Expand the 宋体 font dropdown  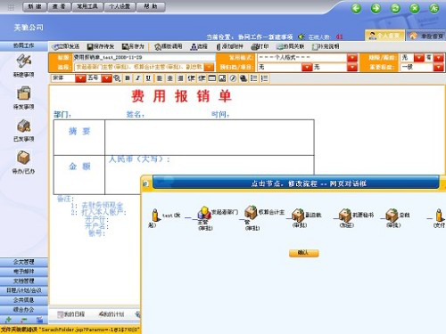click(80, 78)
